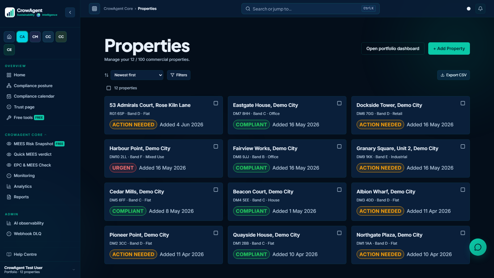Screen dimensions: 494x278
Task: Check the 53 Admirals Court card checkbox
Action: 216,103
